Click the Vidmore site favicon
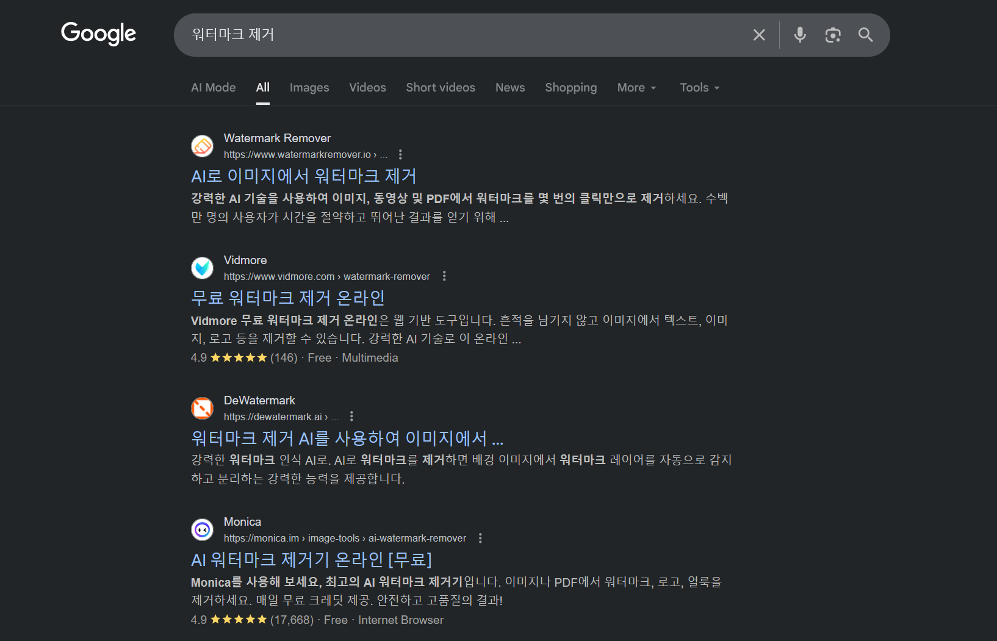 coord(203,268)
